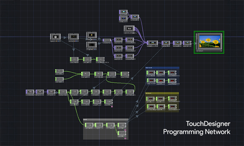Image resolution: width=244 pixels, height=146 pixels.
Task: Click the sunflower output window with green border
Action: 209,42
